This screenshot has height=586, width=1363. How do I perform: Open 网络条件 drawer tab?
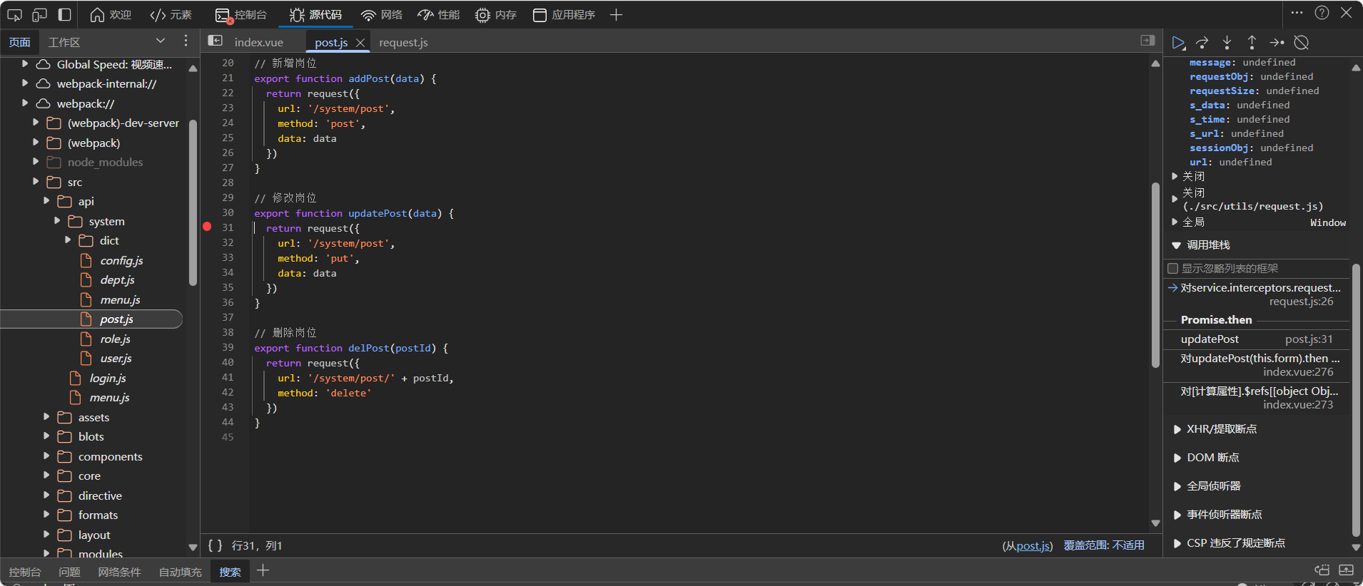119,572
